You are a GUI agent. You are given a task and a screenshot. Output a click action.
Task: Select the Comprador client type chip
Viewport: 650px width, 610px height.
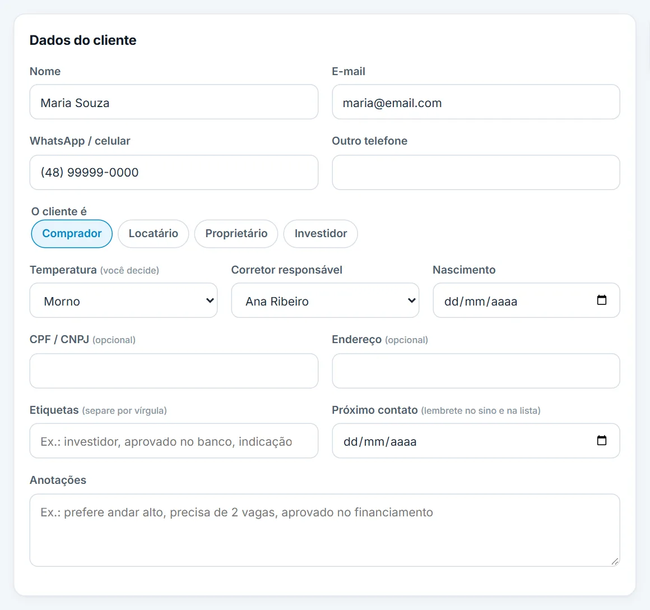click(x=72, y=233)
